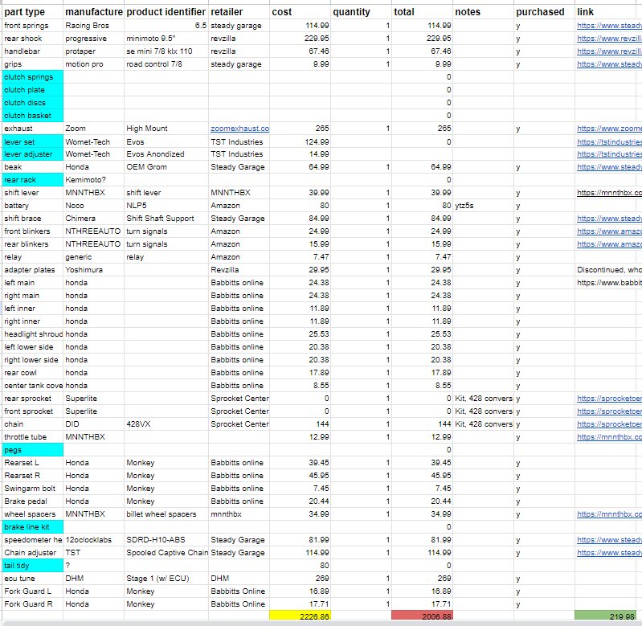642x626 pixels.
Task: Open the revzilla link in handlebar row
Action: (609, 51)
